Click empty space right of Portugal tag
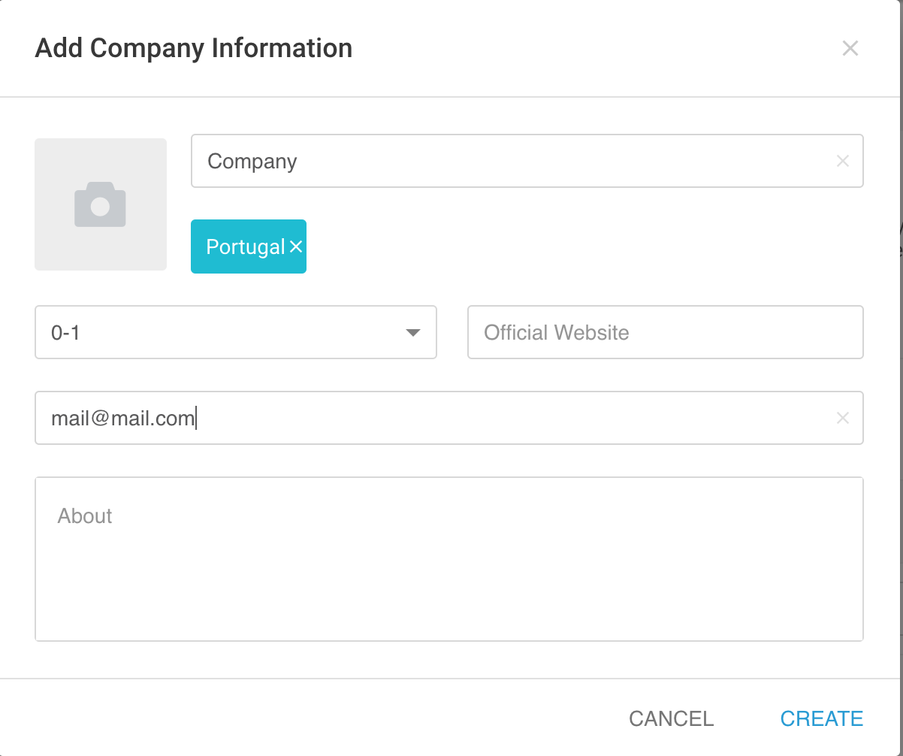This screenshot has width=903, height=756. click(x=584, y=246)
